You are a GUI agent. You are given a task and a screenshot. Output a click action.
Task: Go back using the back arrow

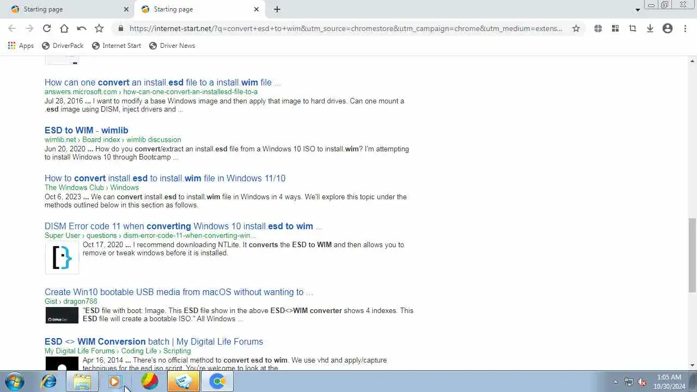tap(12, 28)
